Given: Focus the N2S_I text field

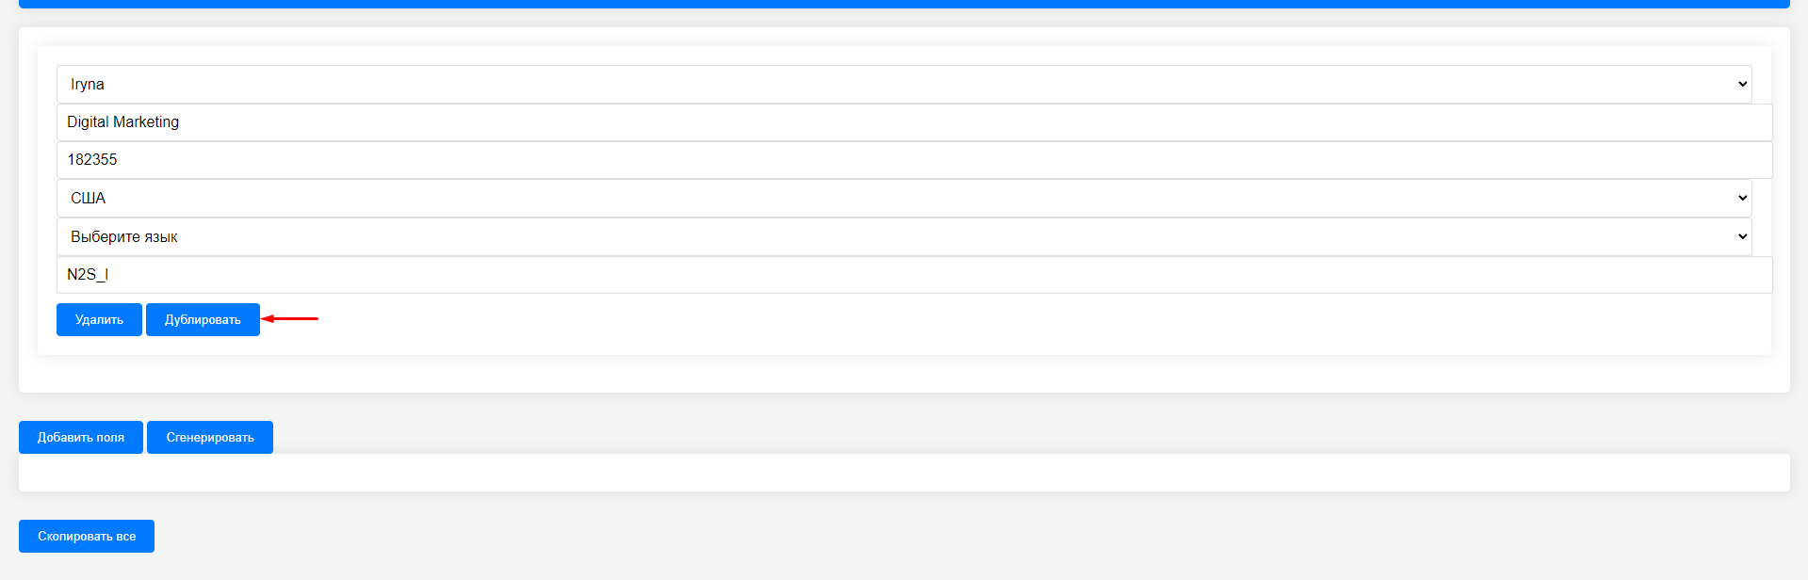Looking at the screenshot, I should [914, 275].
